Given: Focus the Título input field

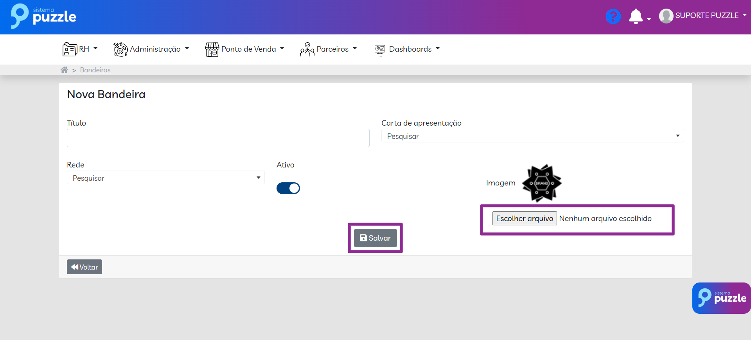Looking at the screenshot, I should coord(218,138).
